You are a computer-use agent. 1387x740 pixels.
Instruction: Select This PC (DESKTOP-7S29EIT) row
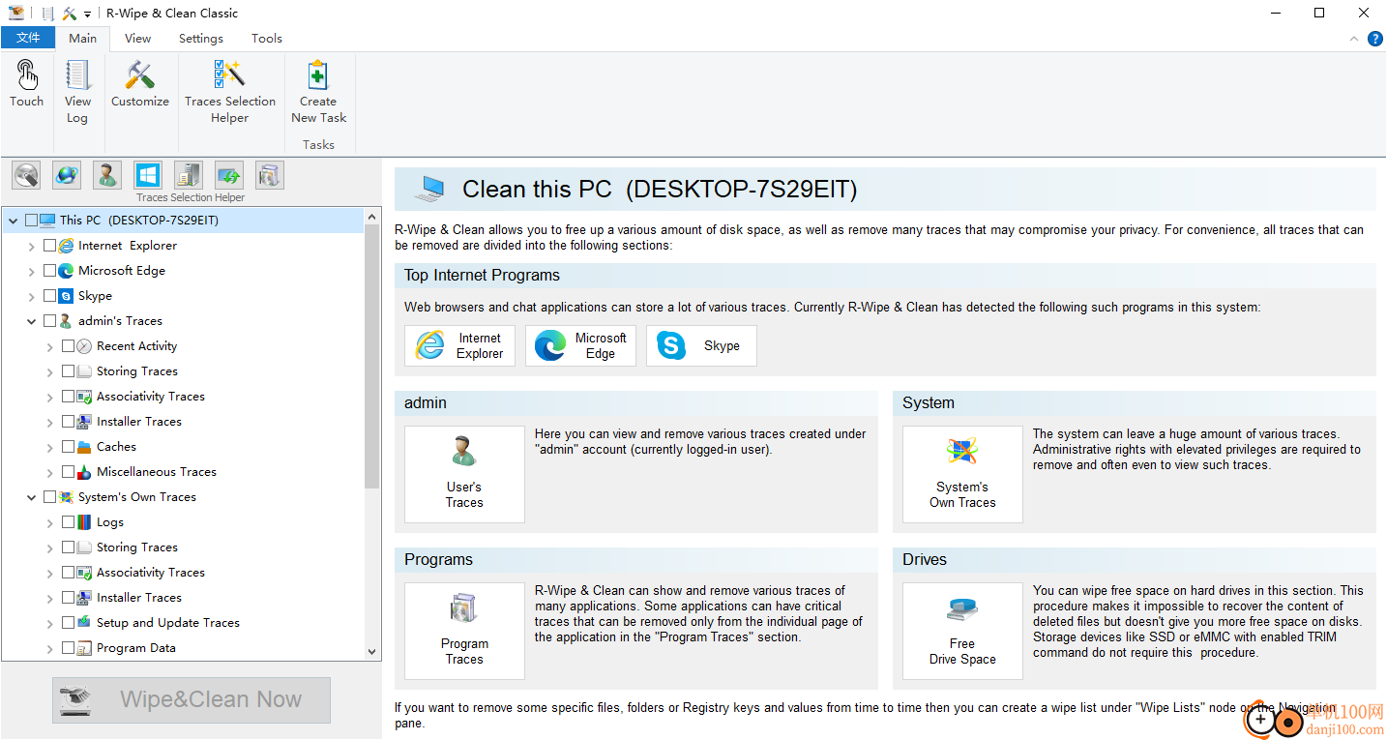183,221
